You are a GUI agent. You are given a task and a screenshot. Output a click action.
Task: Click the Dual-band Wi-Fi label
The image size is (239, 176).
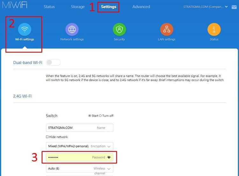tap(28, 63)
